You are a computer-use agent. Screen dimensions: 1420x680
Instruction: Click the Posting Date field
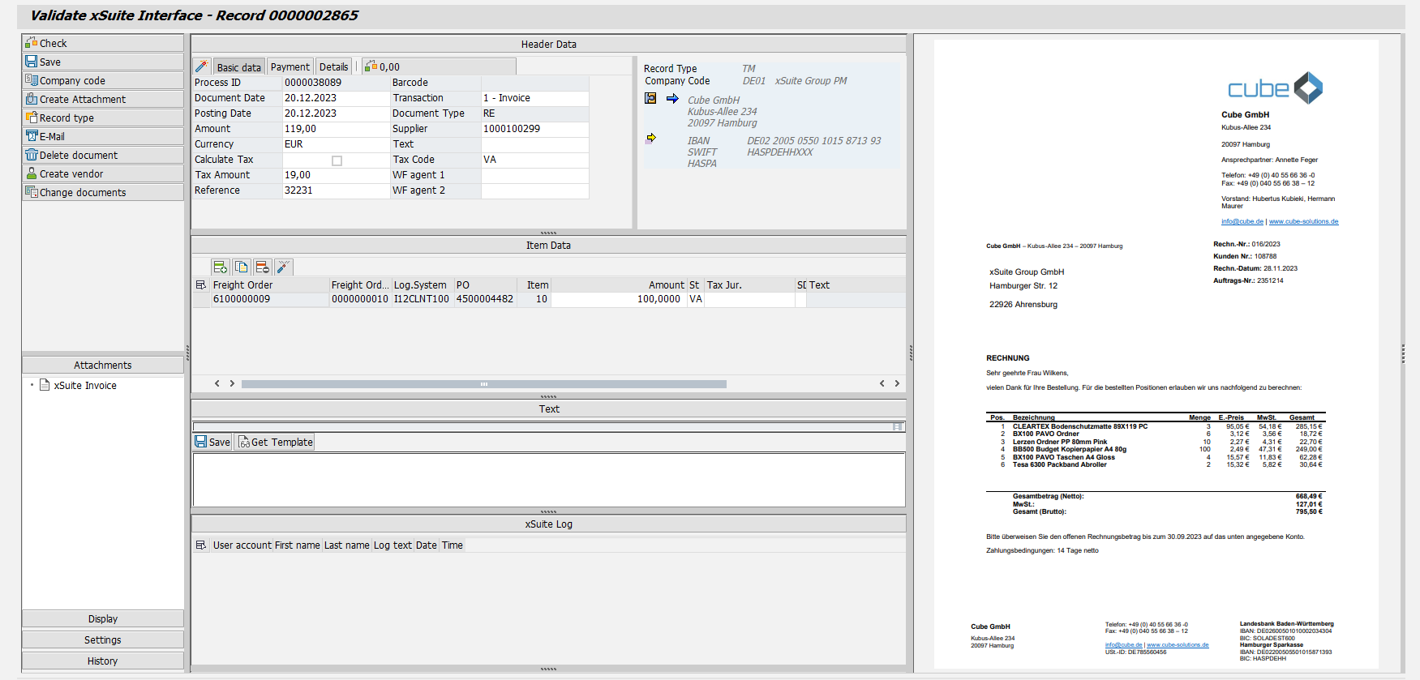(x=336, y=113)
